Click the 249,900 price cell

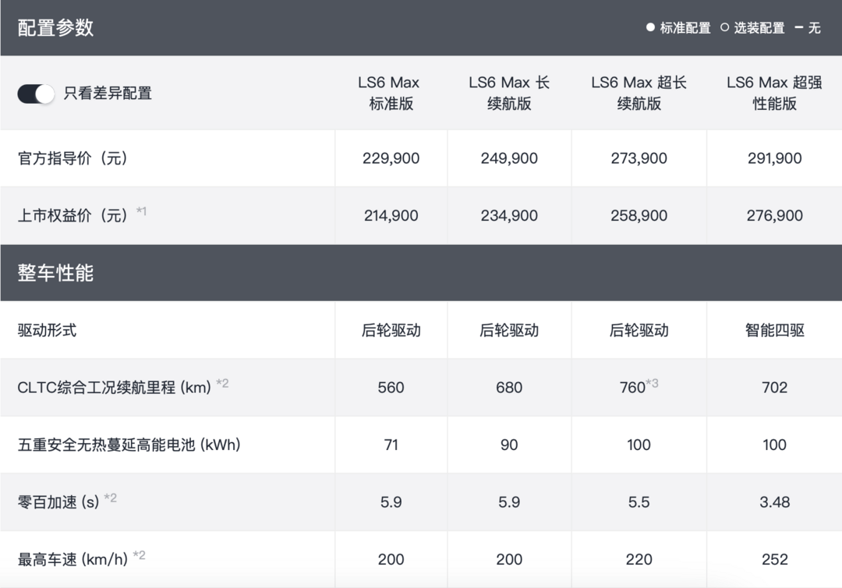pyautogui.click(x=509, y=158)
